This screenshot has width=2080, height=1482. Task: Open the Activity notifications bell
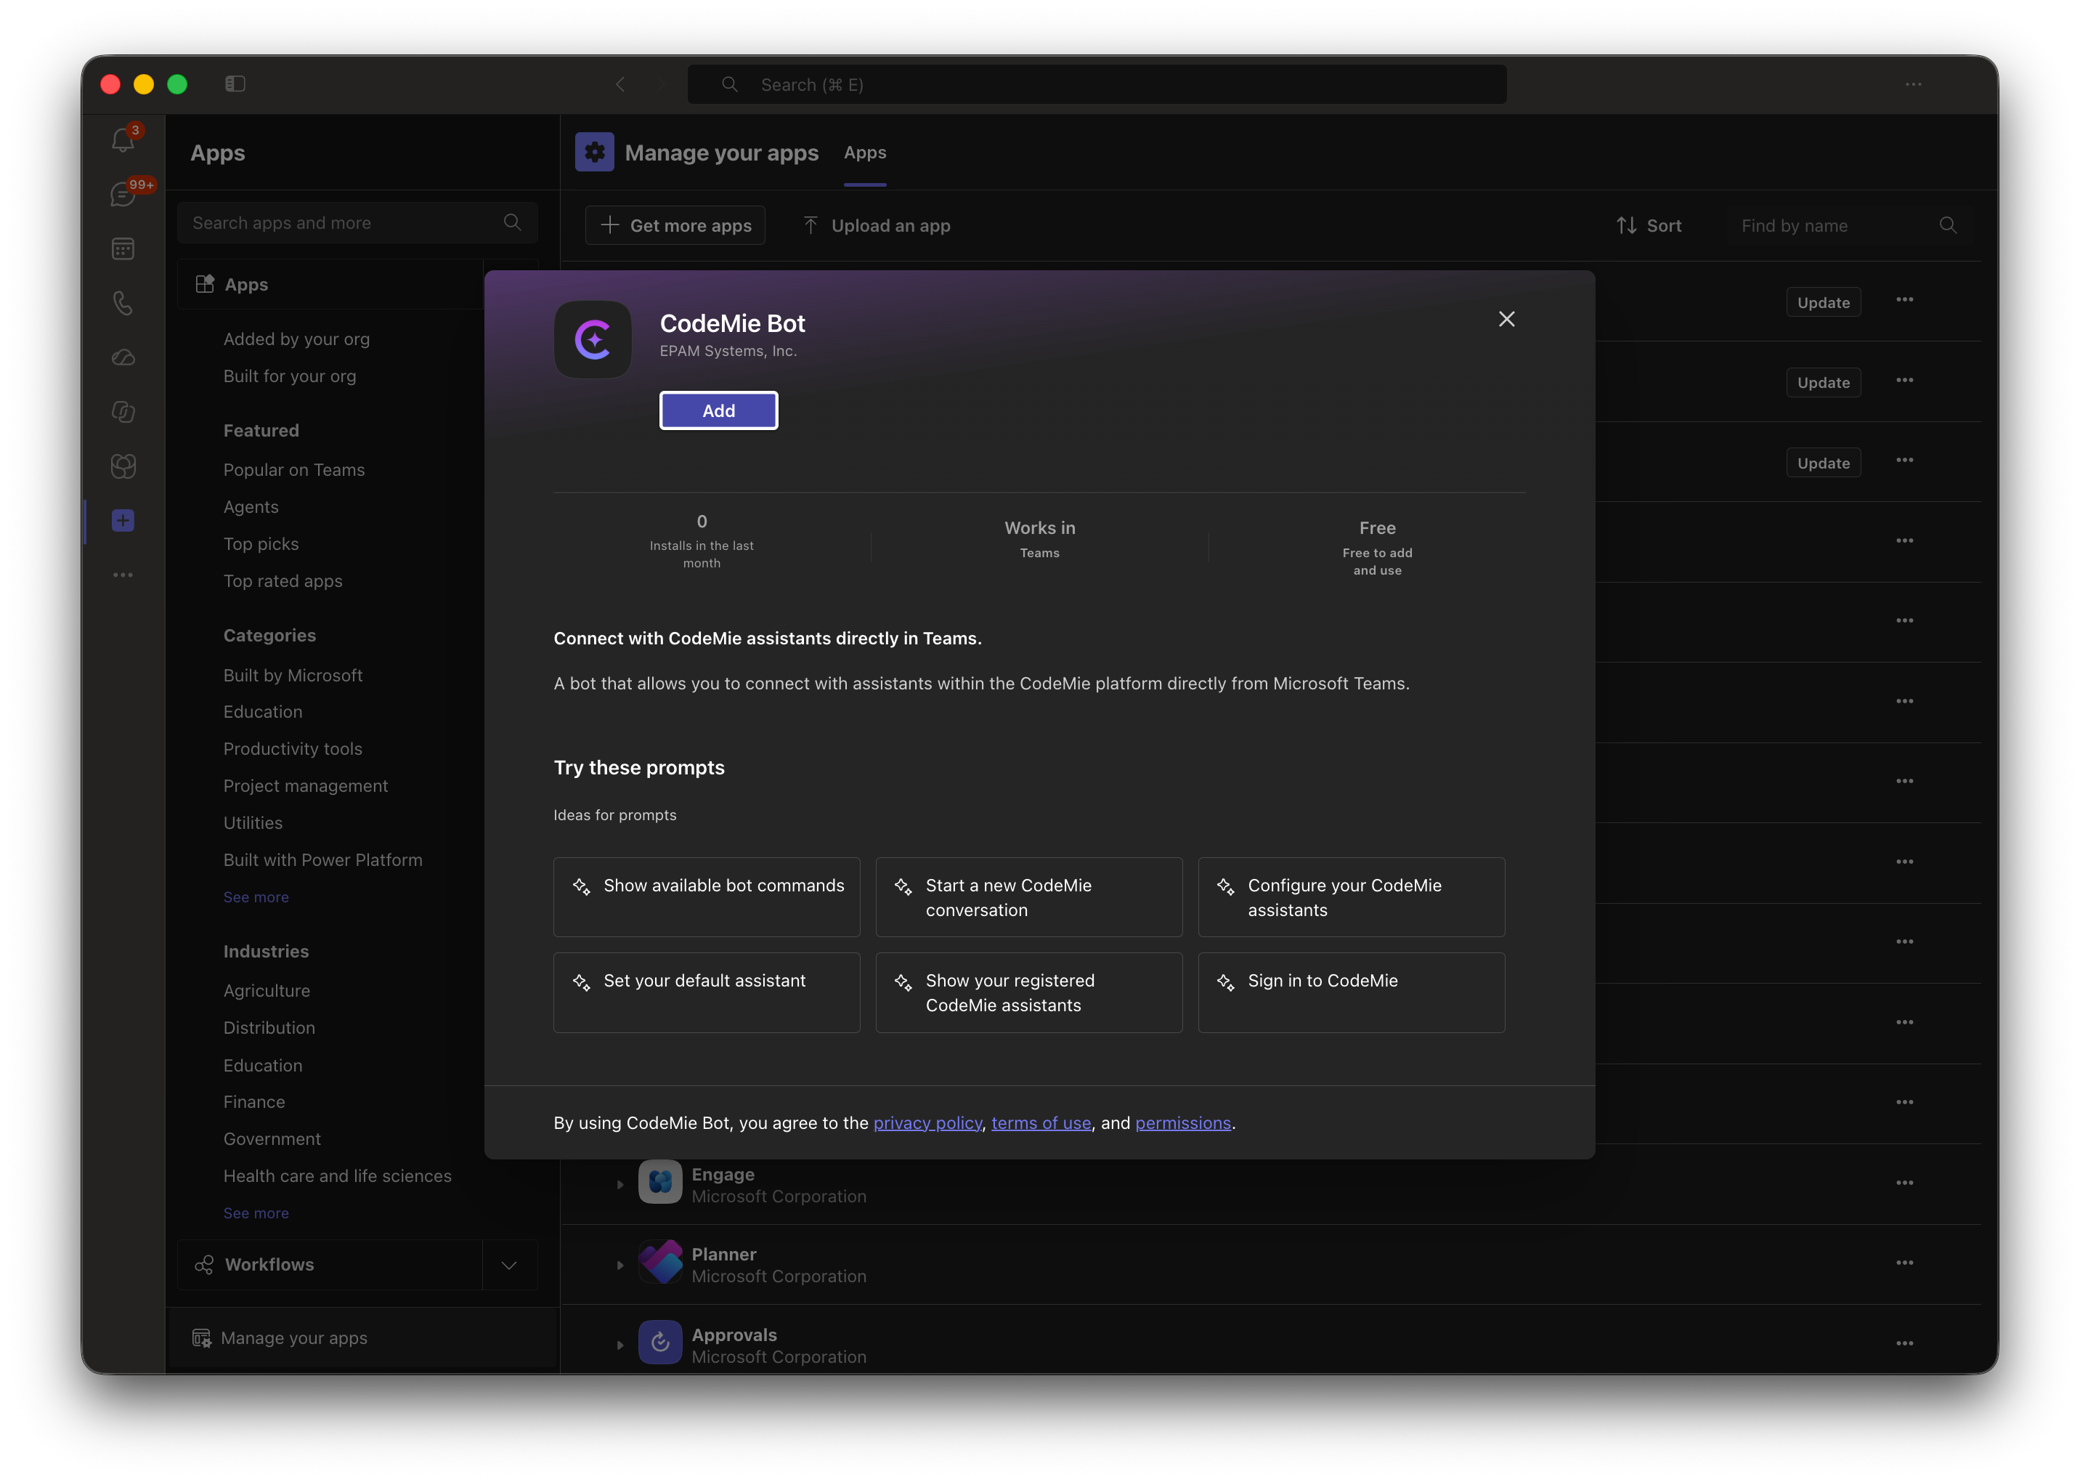click(x=123, y=139)
